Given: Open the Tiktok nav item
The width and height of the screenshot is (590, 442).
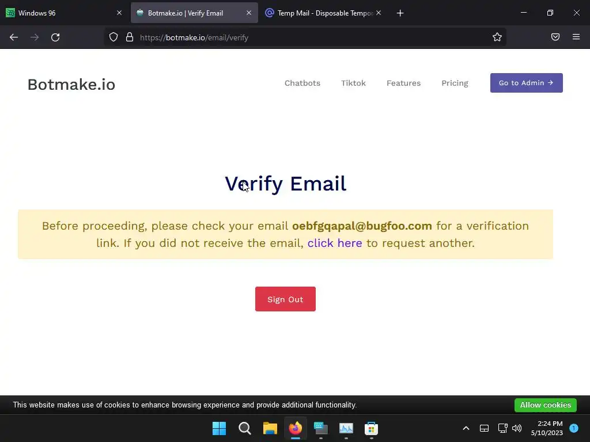Looking at the screenshot, I should click(x=353, y=83).
